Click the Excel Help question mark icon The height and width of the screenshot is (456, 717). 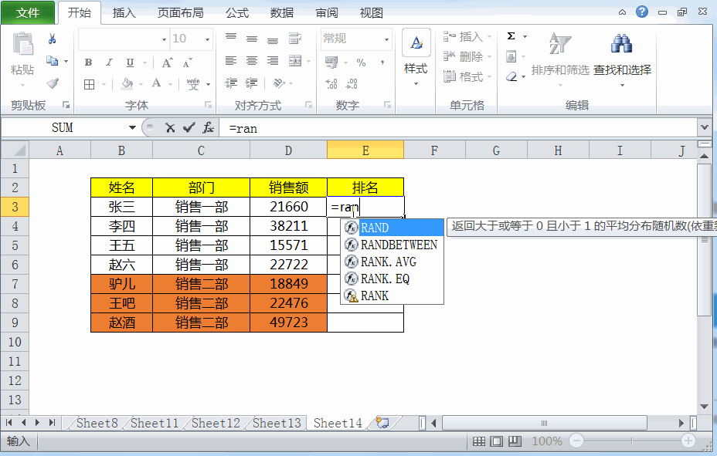642,12
